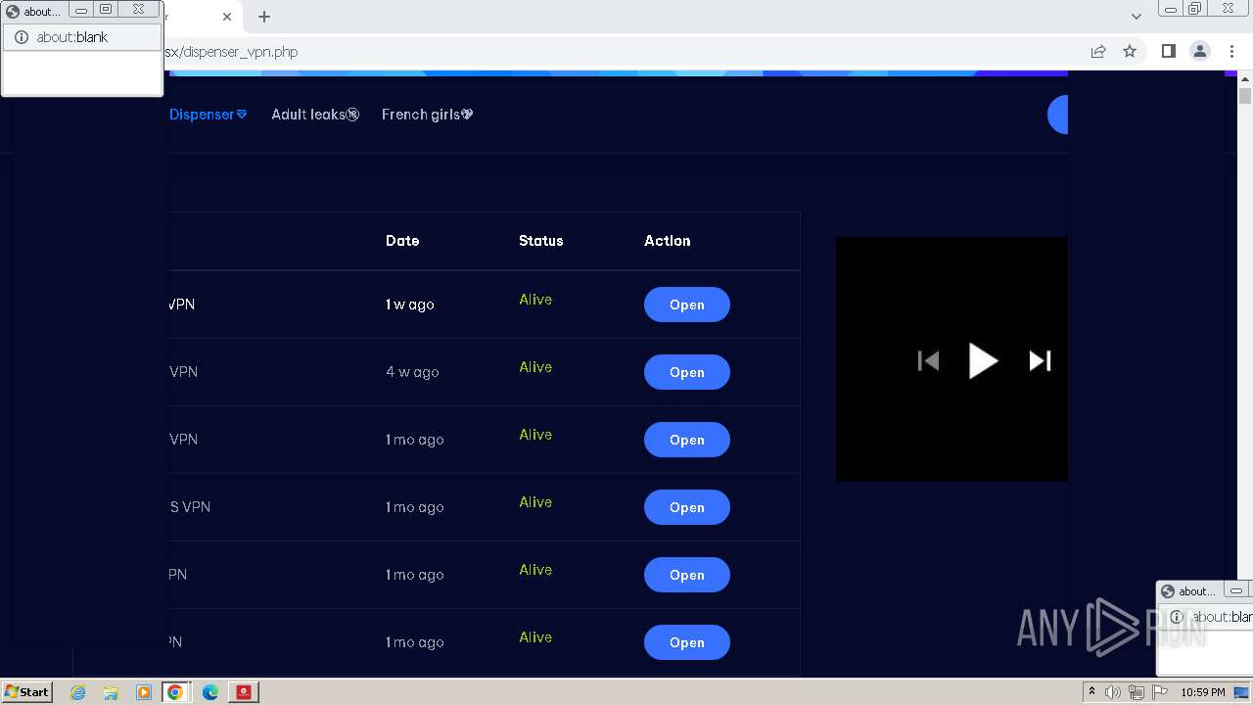Skip to the previous video track
The width and height of the screenshot is (1253, 705).
[928, 361]
